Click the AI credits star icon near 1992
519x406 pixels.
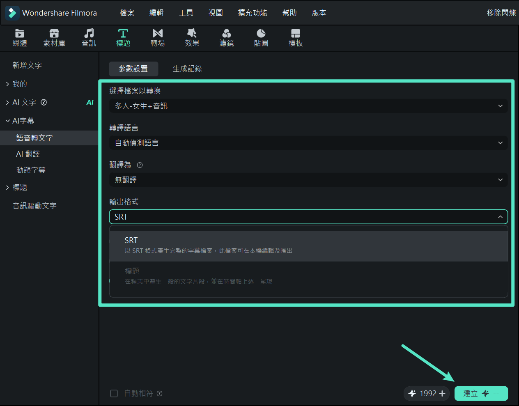click(412, 393)
